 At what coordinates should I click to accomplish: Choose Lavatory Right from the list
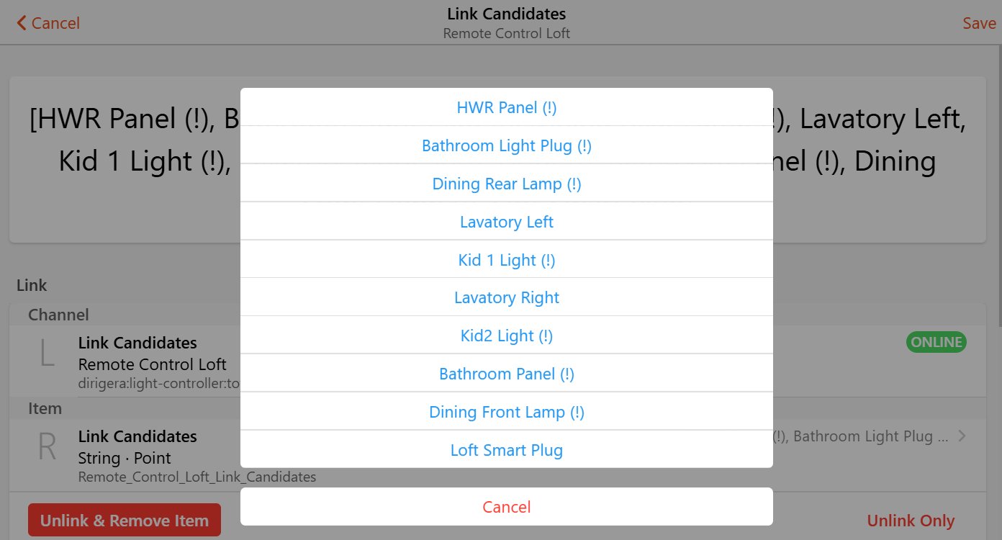506,297
